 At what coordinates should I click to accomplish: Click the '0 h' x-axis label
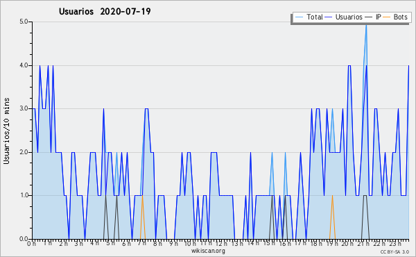pos(32,244)
